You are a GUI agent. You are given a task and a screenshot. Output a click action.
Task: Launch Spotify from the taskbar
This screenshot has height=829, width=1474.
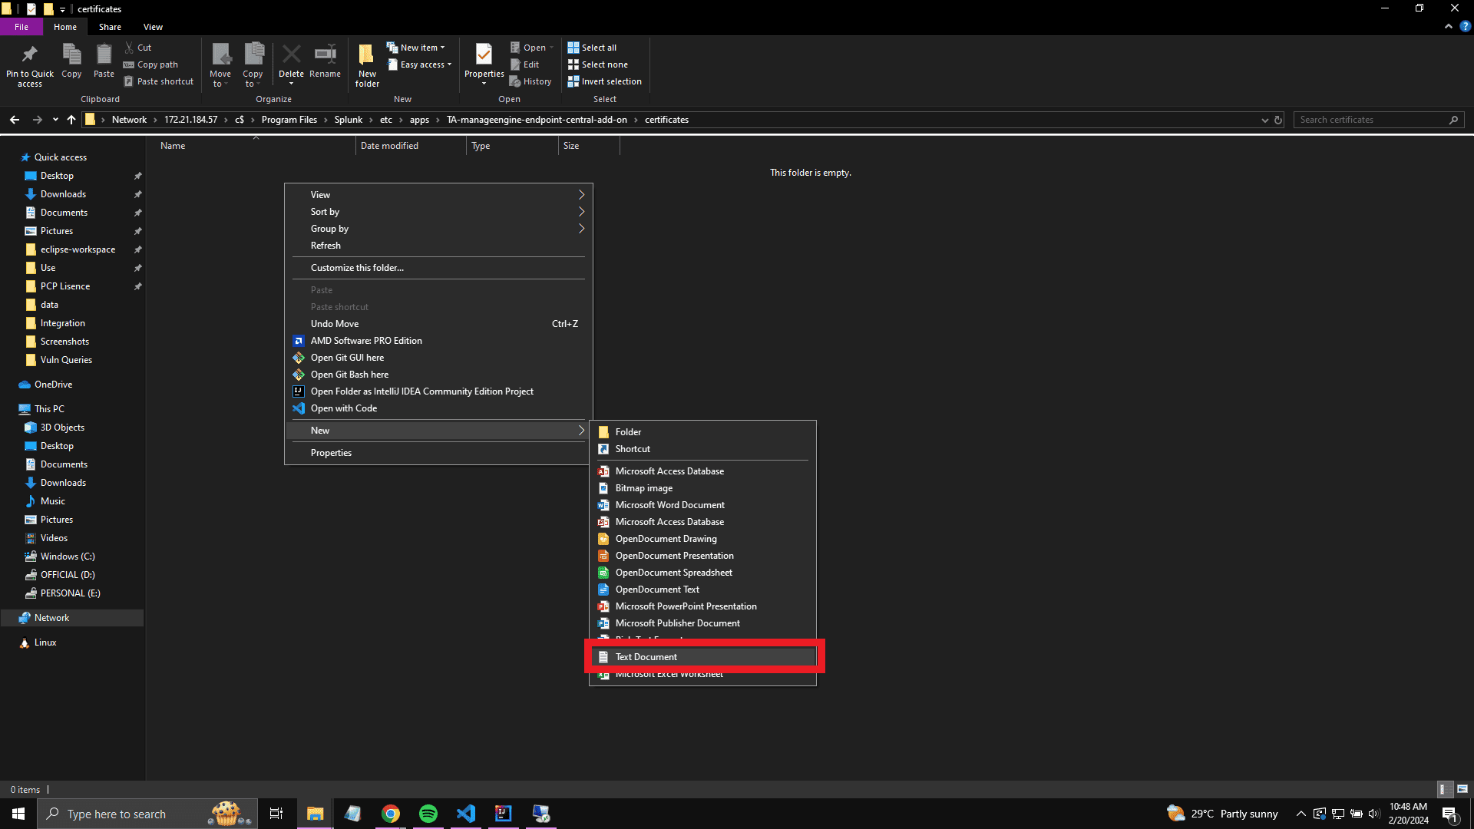pyautogui.click(x=428, y=813)
